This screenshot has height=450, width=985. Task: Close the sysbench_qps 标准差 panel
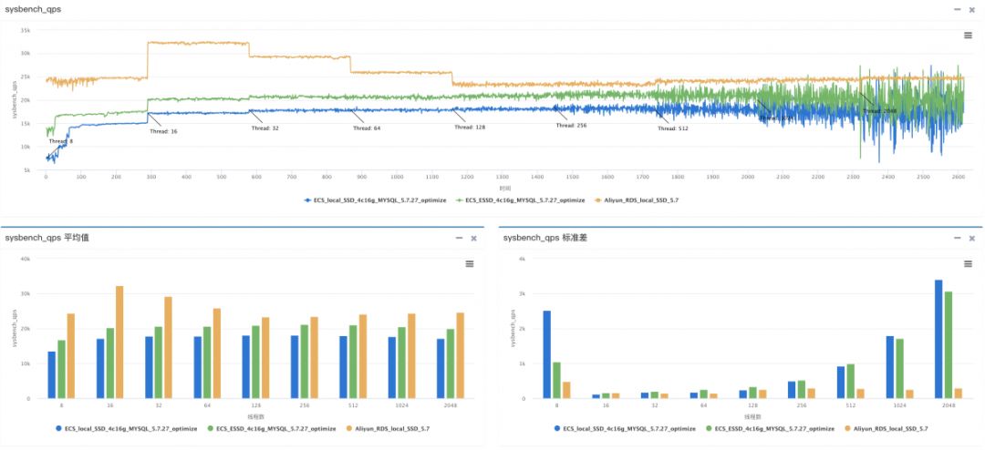[x=971, y=238]
